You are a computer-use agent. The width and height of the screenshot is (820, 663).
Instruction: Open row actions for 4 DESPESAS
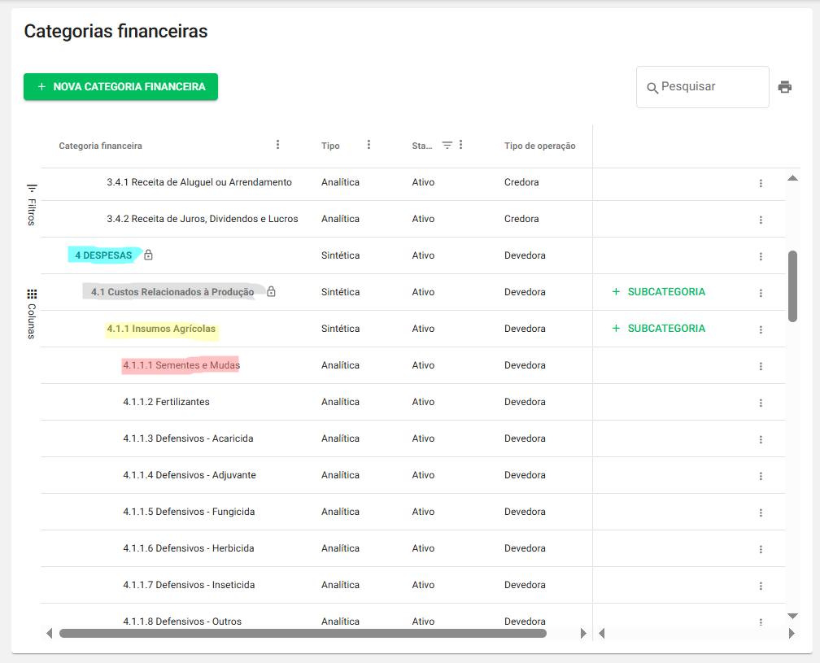(x=761, y=256)
